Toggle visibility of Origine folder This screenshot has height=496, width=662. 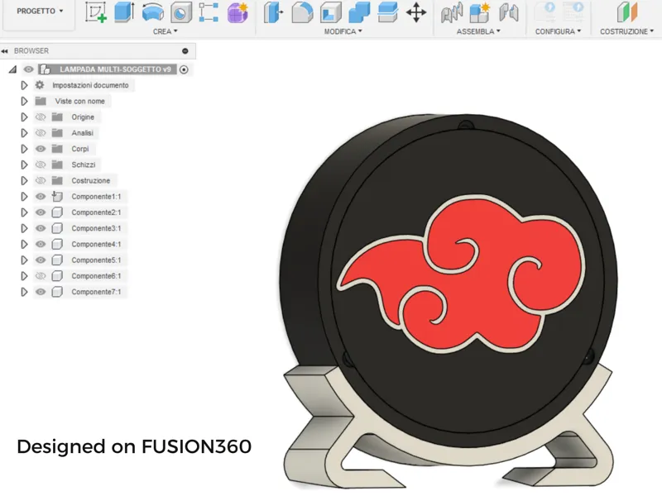tap(40, 117)
